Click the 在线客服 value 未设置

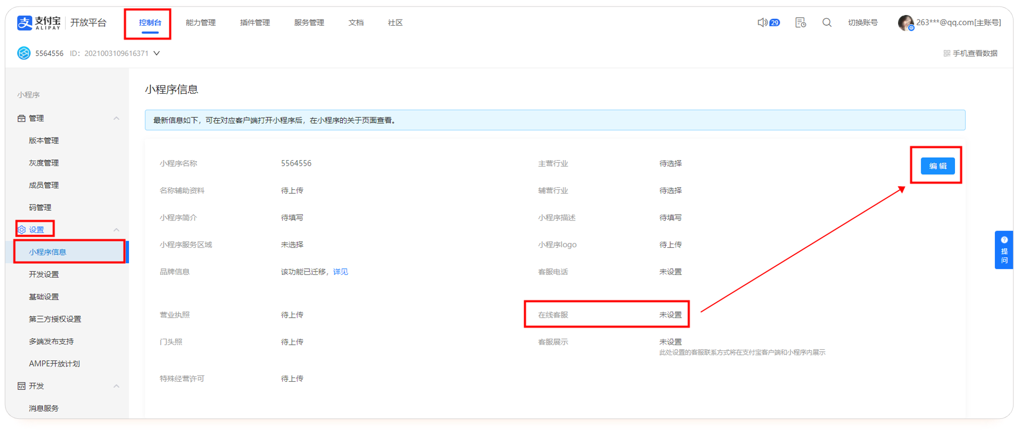pyautogui.click(x=670, y=315)
